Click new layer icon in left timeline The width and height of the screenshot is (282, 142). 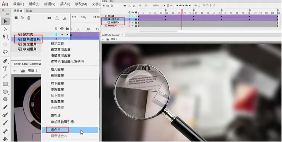click(16, 18)
